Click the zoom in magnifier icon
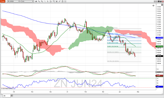 point(42,1)
